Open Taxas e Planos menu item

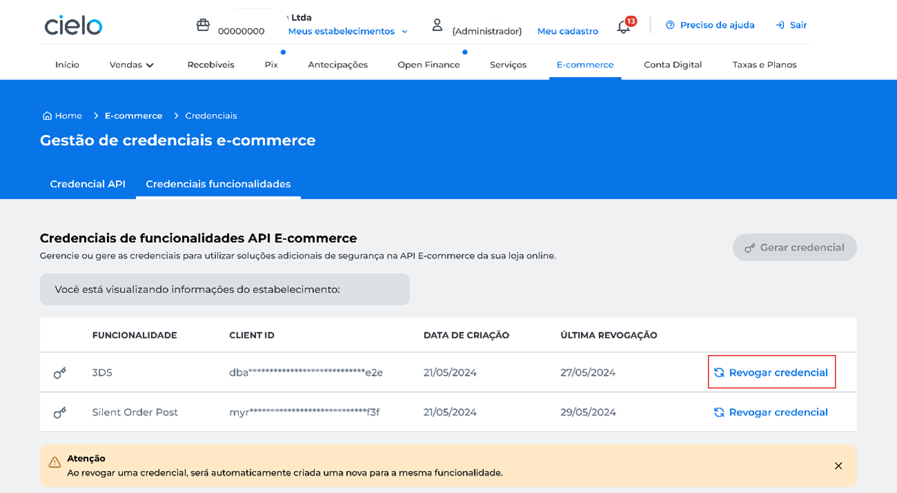[x=764, y=65]
